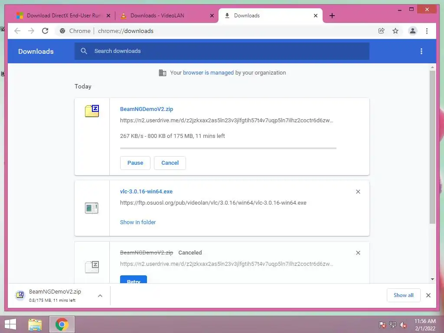Close the active Downloads tab
Image resolution: width=444 pixels, height=333 pixels.
[316, 16]
